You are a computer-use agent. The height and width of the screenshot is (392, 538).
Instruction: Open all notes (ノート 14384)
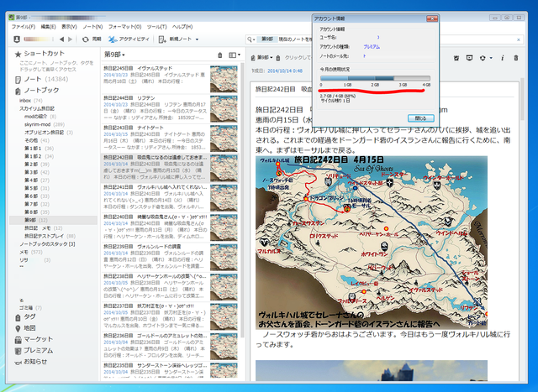coord(41,79)
